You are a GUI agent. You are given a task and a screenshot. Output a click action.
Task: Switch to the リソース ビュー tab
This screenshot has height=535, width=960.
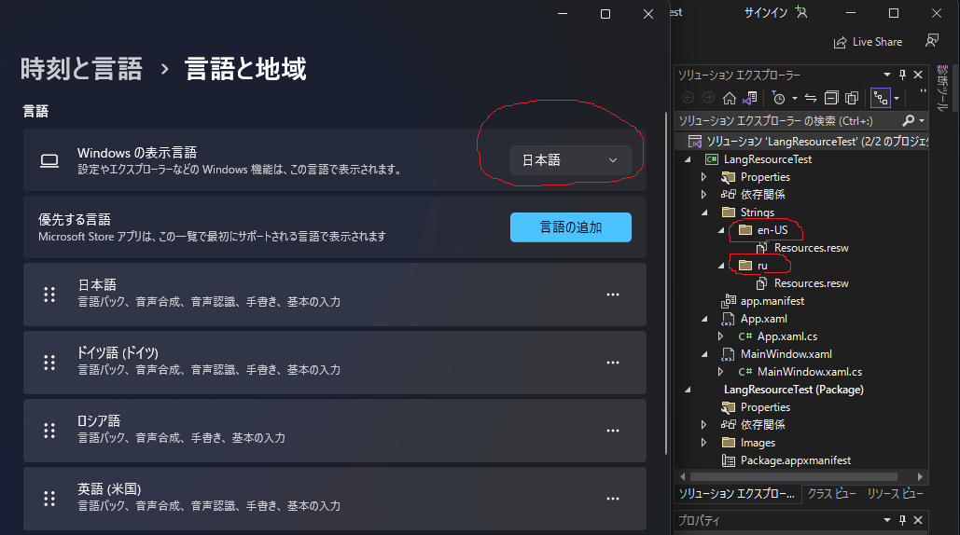pos(895,494)
